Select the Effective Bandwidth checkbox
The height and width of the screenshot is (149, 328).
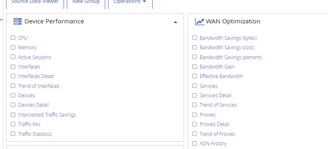coord(194,76)
